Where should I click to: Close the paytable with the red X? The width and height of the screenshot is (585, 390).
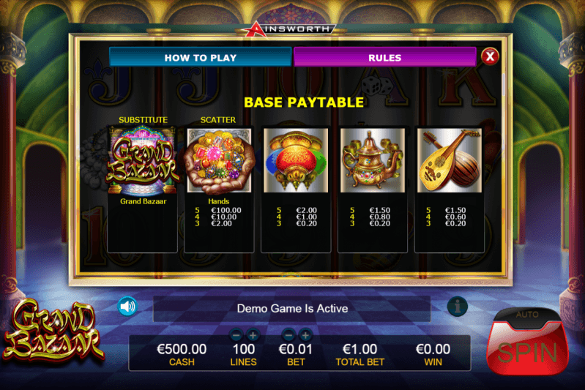click(x=490, y=56)
